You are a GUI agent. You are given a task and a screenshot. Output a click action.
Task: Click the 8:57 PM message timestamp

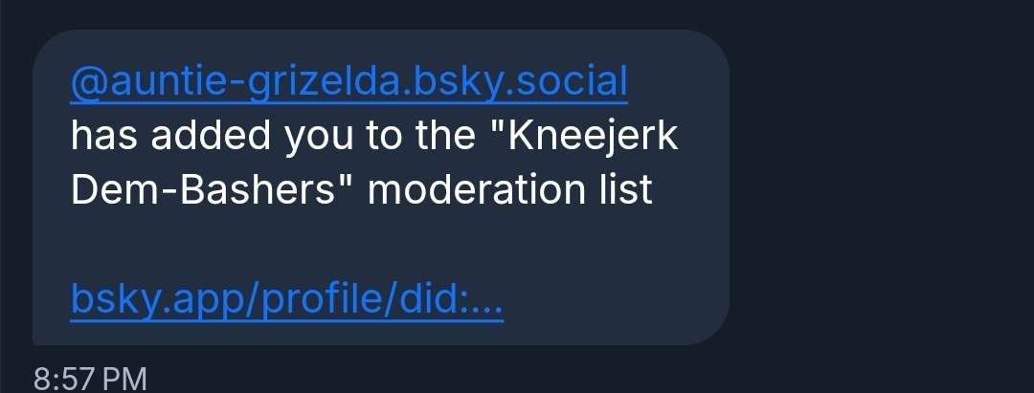coord(90,379)
